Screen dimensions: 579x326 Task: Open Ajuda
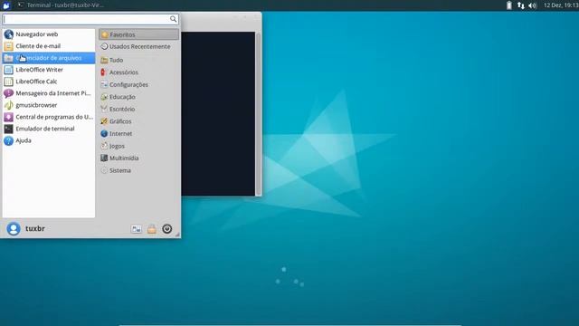[49, 141]
